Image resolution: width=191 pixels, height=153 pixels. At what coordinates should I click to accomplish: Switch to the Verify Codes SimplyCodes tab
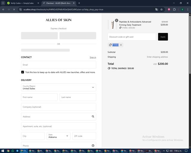22,3
